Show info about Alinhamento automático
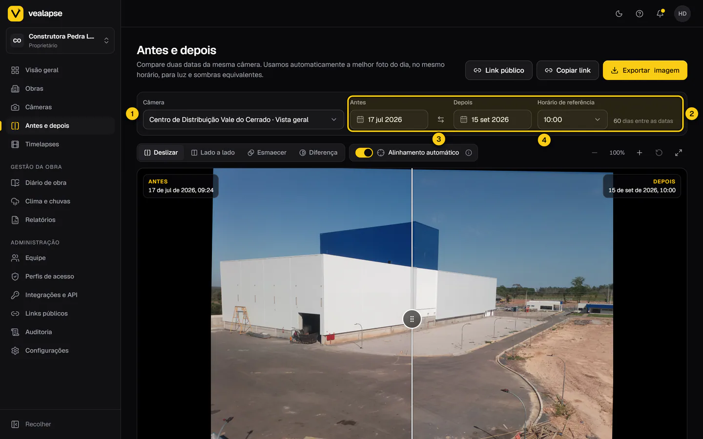 469,153
